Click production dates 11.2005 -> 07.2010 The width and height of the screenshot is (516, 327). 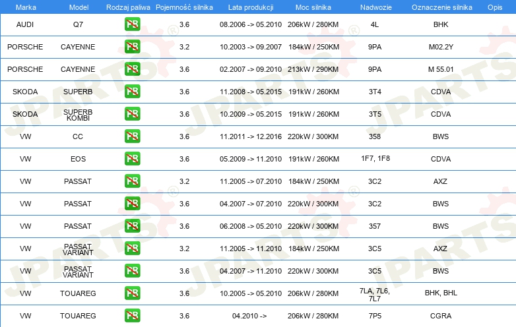click(251, 181)
